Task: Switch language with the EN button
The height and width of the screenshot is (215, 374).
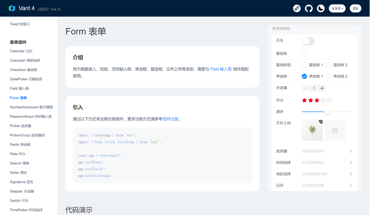Action: (356, 8)
